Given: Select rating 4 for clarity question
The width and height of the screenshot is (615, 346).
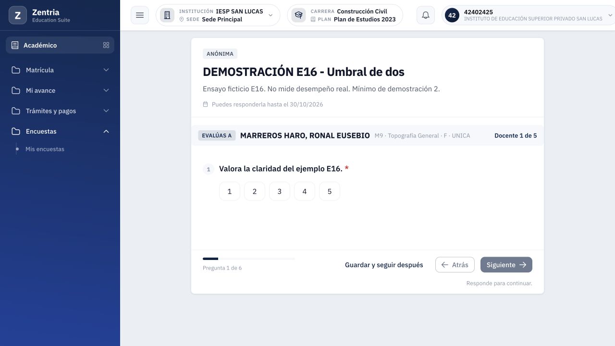Looking at the screenshot, I should (305, 191).
